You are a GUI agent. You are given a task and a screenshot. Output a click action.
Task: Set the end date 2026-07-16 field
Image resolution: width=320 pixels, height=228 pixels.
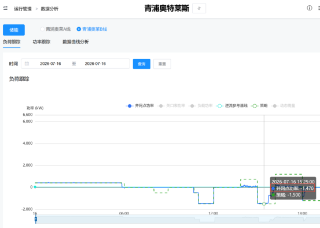point(95,64)
